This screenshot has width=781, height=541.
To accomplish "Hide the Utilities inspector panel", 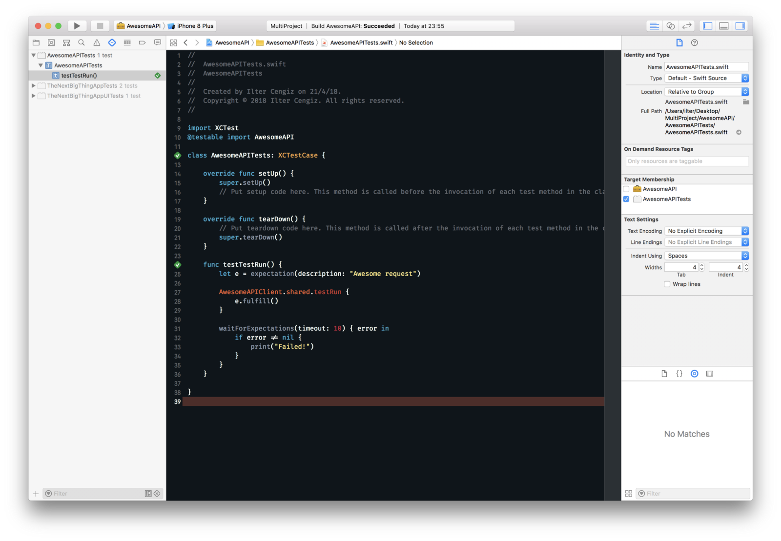I will point(740,26).
